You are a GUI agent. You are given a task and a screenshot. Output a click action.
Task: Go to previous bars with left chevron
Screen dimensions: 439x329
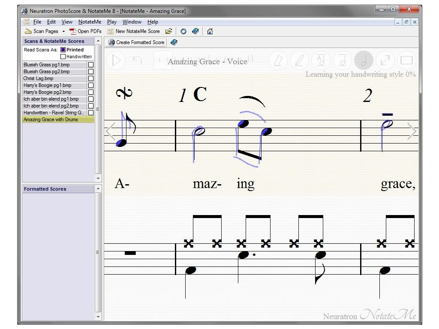click(110, 131)
